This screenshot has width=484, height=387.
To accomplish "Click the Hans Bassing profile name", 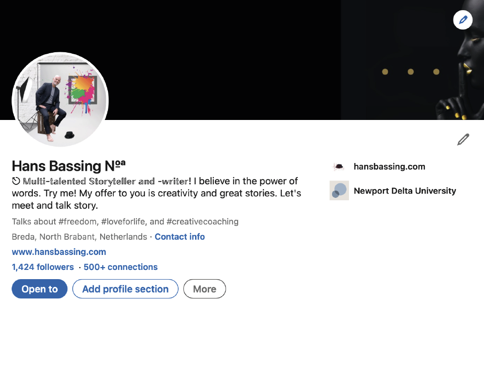I will pos(69,166).
